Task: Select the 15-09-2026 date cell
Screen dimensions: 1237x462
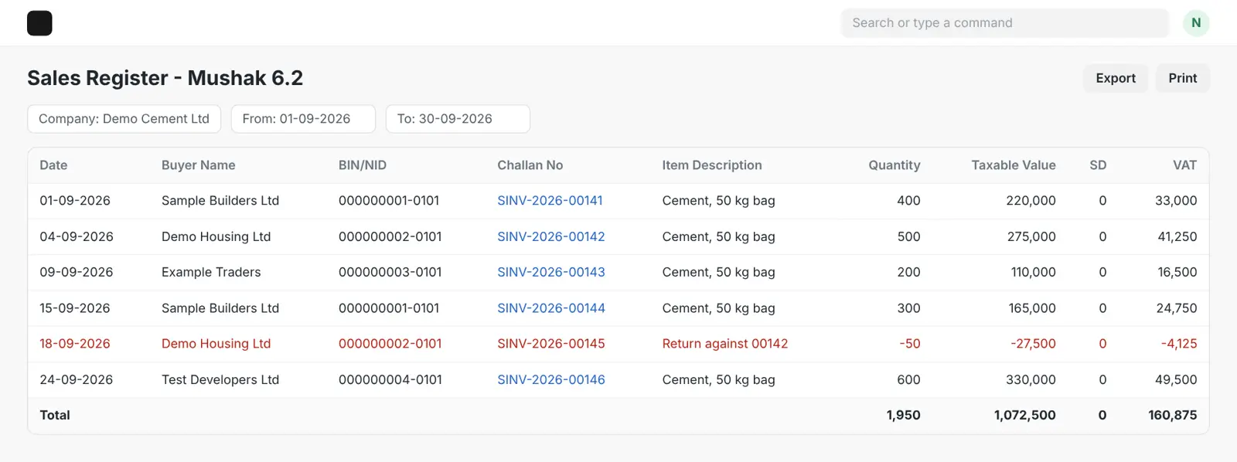Action: (x=75, y=308)
